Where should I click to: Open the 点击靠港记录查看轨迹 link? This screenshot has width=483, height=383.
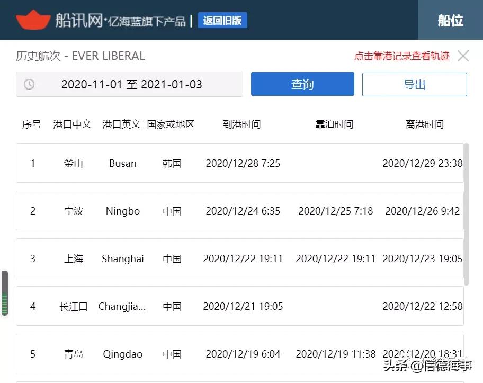pyautogui.click(x=401, y=56)
